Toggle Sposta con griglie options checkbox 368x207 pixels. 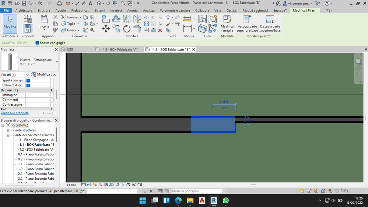click(37, 43)
